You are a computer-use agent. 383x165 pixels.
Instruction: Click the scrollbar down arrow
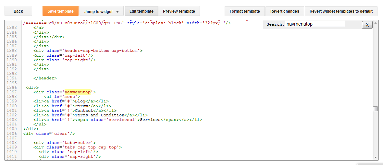[376, 157]
